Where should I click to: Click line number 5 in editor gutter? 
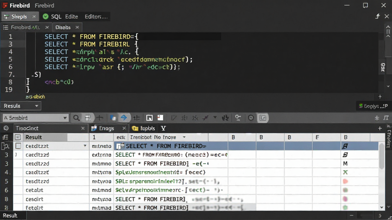10,59
